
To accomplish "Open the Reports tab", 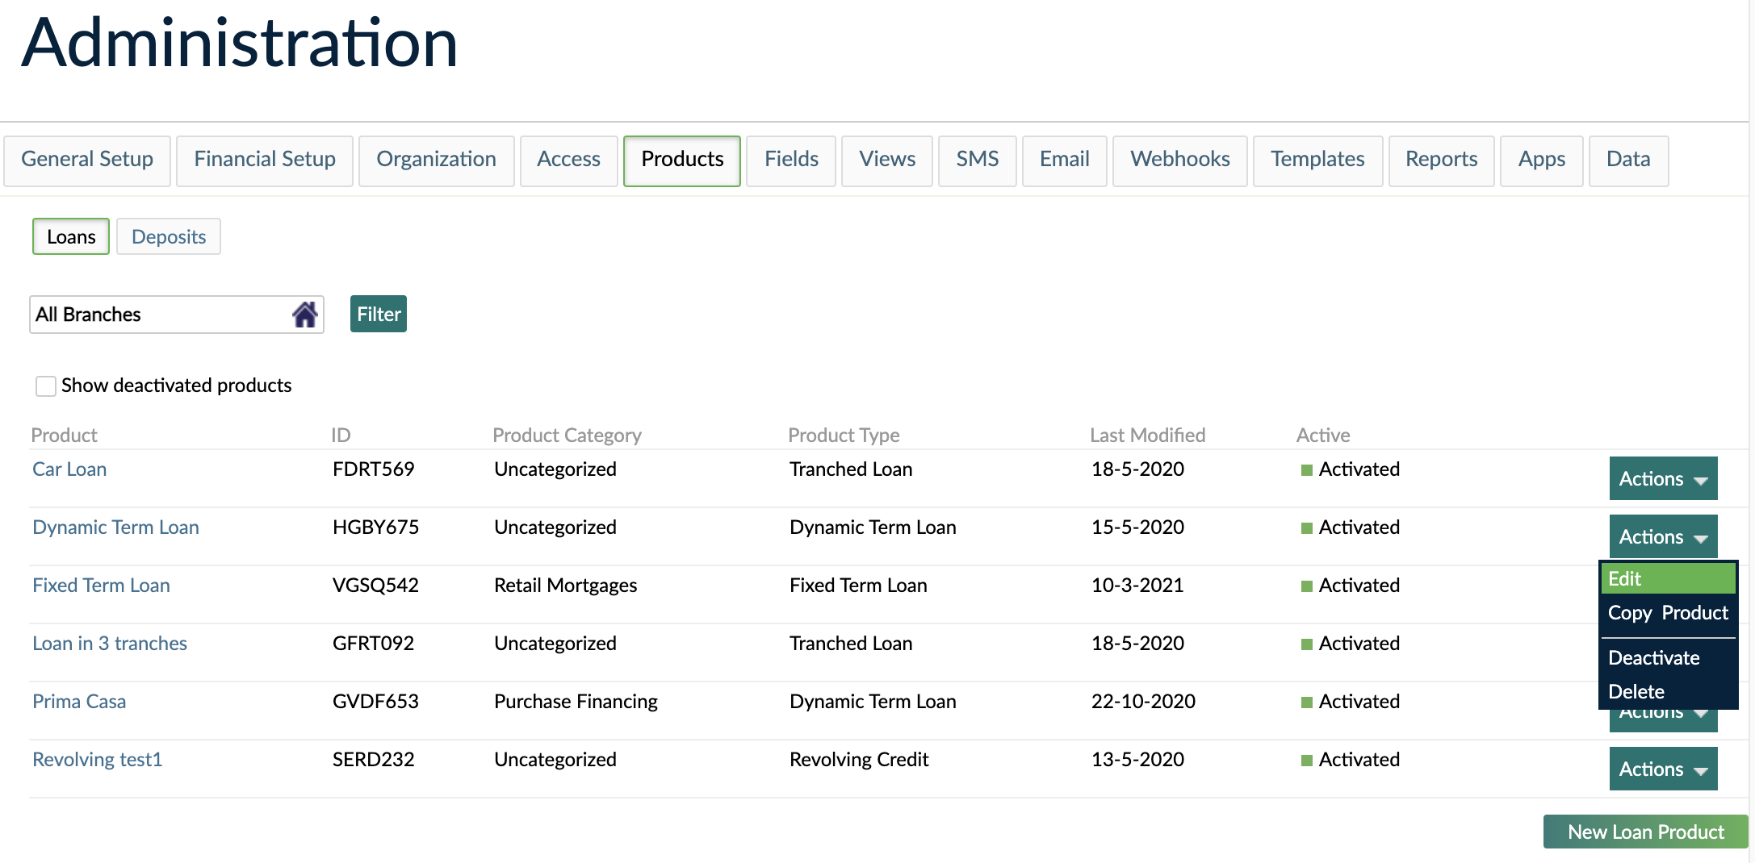I will [1440, 160].
